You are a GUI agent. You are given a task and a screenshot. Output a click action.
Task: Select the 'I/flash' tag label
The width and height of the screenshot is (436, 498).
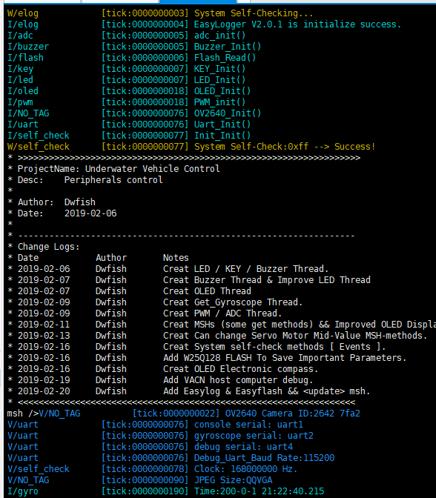pos(25,58)
